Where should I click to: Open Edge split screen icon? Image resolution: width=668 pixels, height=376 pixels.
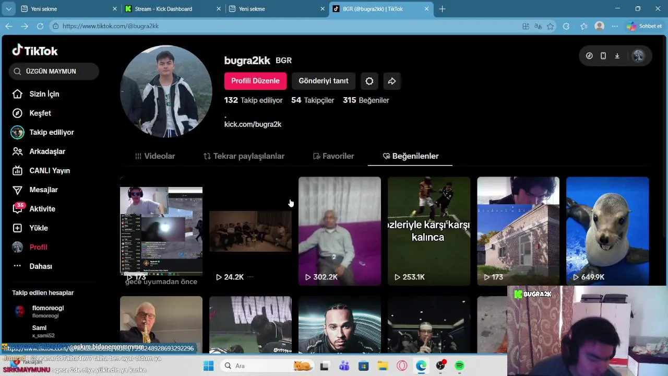coord(526,26)
